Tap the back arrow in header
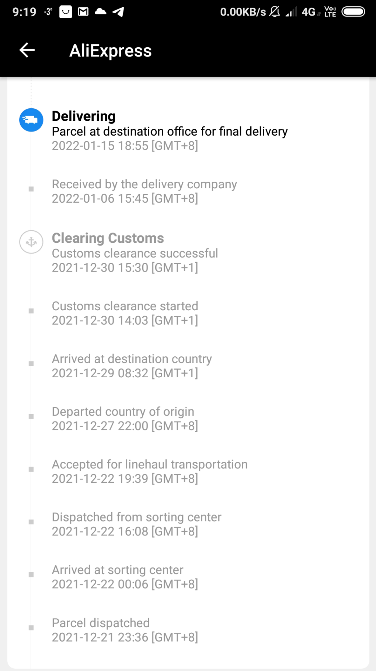The height and width of the screenshot is (671, 376). (27, 50)
